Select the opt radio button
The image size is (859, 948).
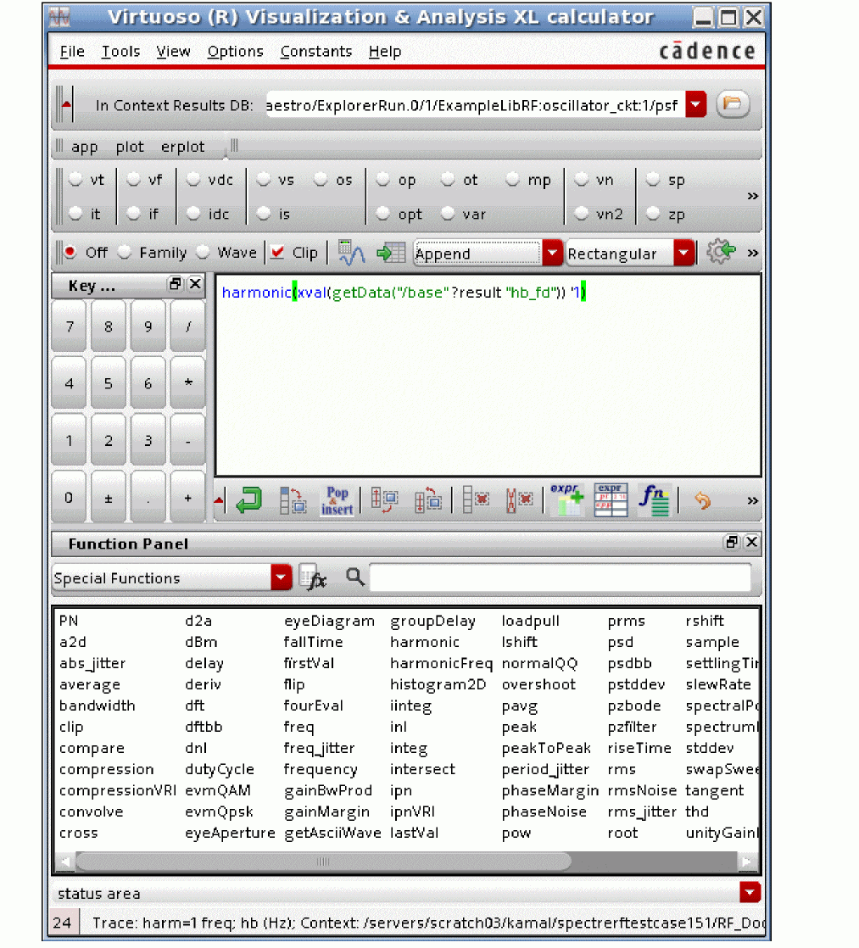[x=382, y=214]
